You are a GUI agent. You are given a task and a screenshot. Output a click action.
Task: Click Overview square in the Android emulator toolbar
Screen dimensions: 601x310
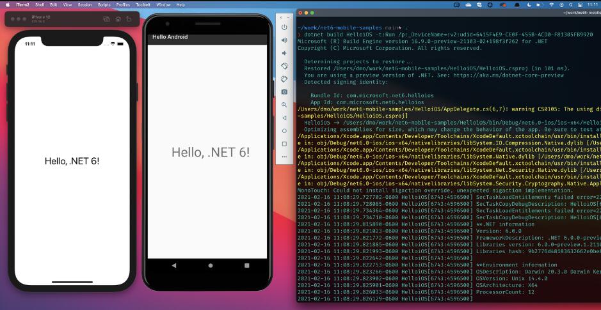(284, 144)
